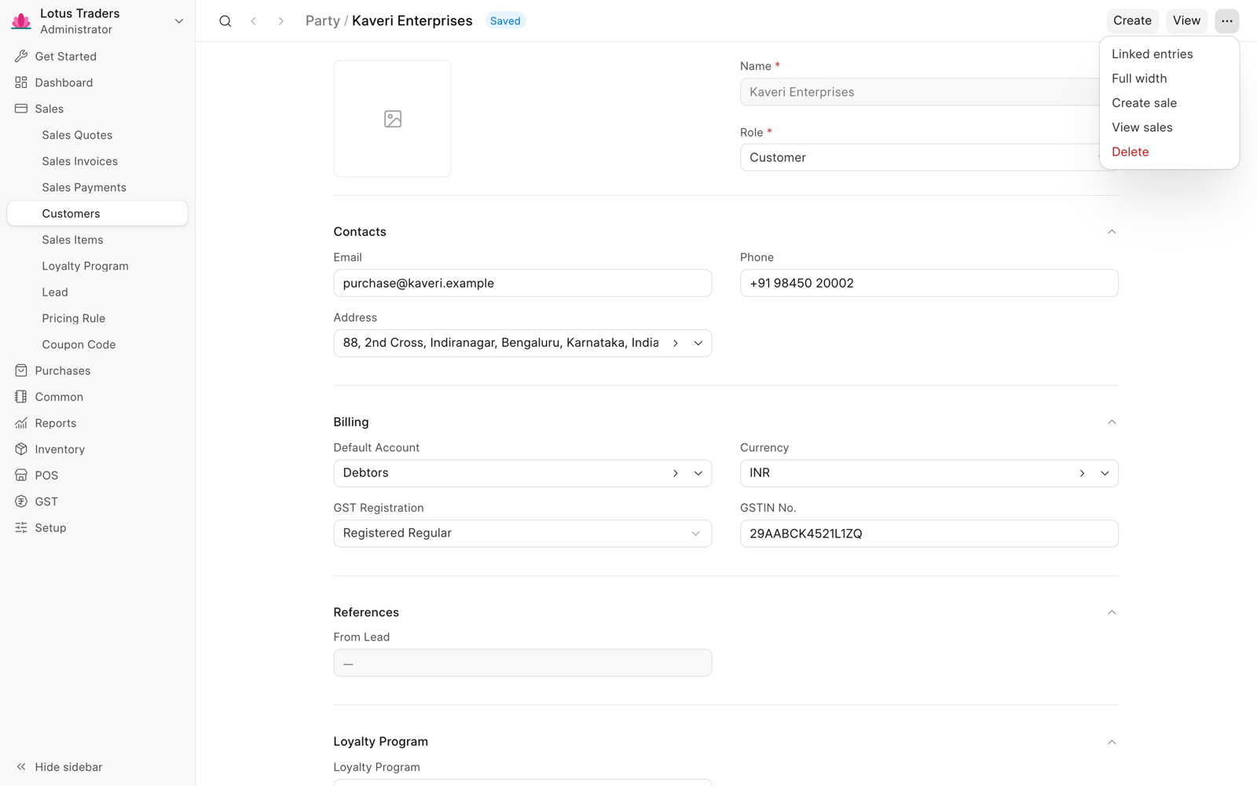Click the image placeholder to upload picture
This screenshot has height=786, width=1257.
tap(392, 119)
